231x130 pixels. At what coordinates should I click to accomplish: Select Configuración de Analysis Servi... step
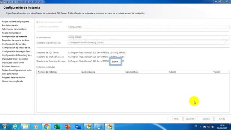point(17,51)
